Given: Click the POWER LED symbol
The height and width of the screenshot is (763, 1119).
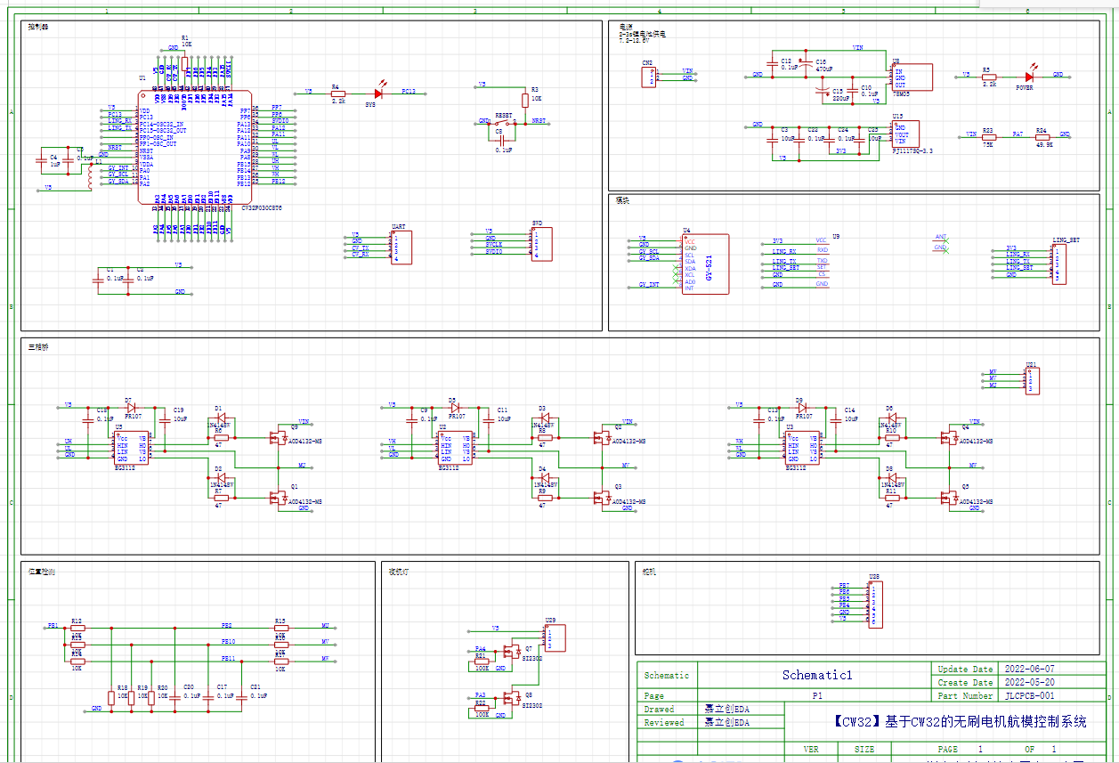Looking at the screenshot, I should pyautogui.click(x=1029, y=77).
